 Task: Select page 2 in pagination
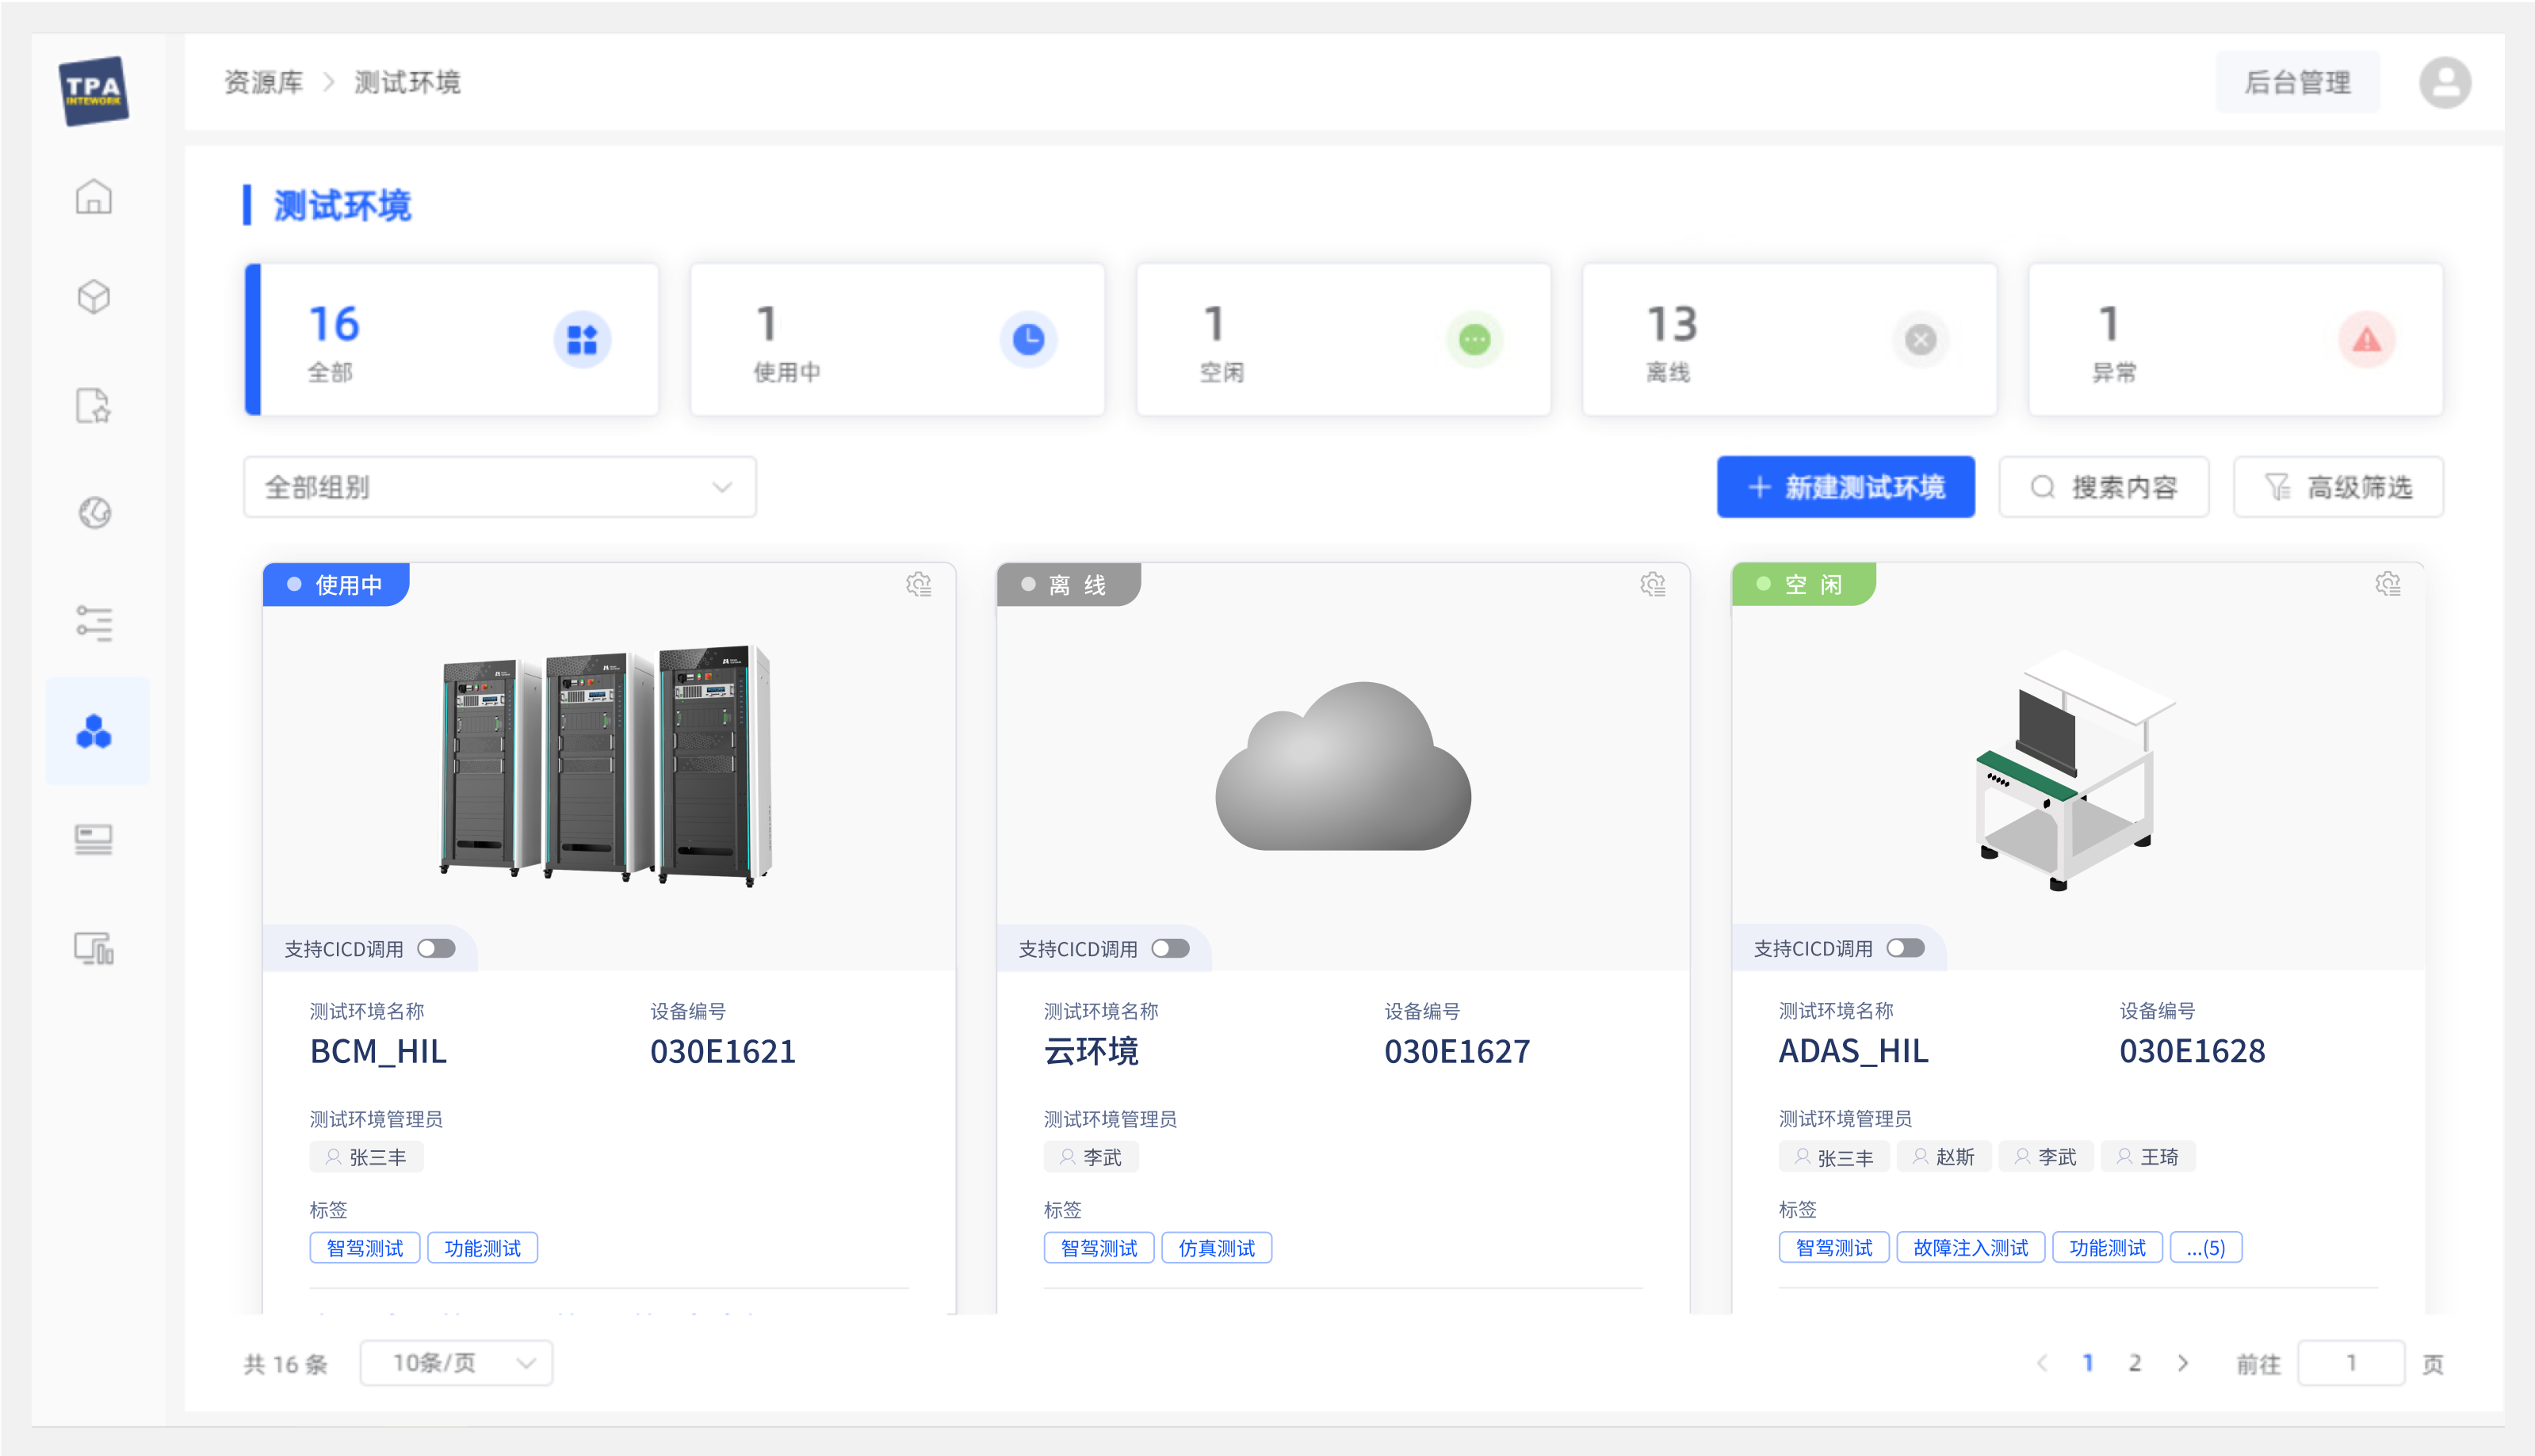2135,1362
